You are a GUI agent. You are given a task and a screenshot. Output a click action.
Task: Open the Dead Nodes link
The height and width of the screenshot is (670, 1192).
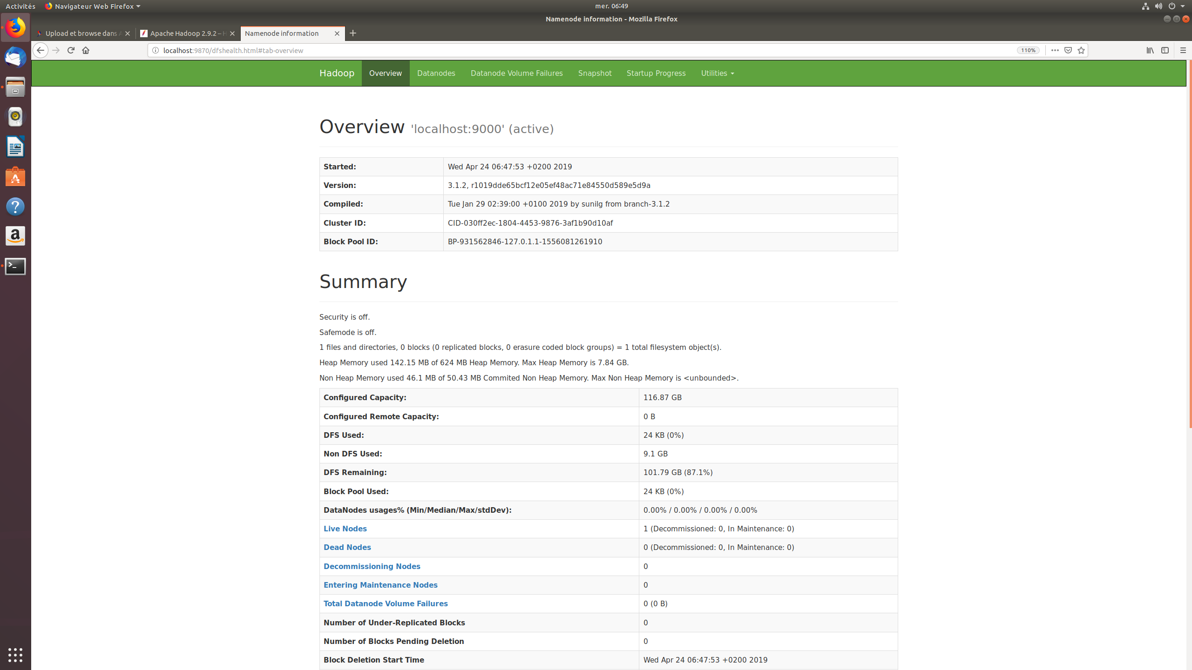pos(347,547)
